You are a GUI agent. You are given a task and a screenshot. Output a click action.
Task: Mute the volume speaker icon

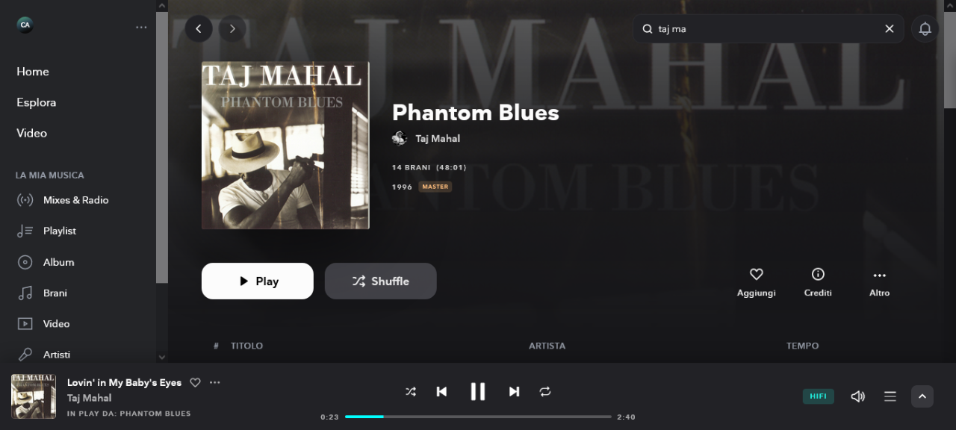[858, 396]
